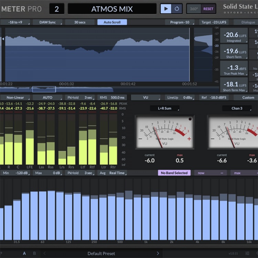
Task: Open the spectrum PkHold 3 sec dropdown
Action: click(x=80, y=173)
